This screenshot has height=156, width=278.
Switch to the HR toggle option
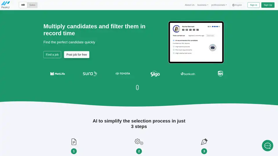click(23, 5)
